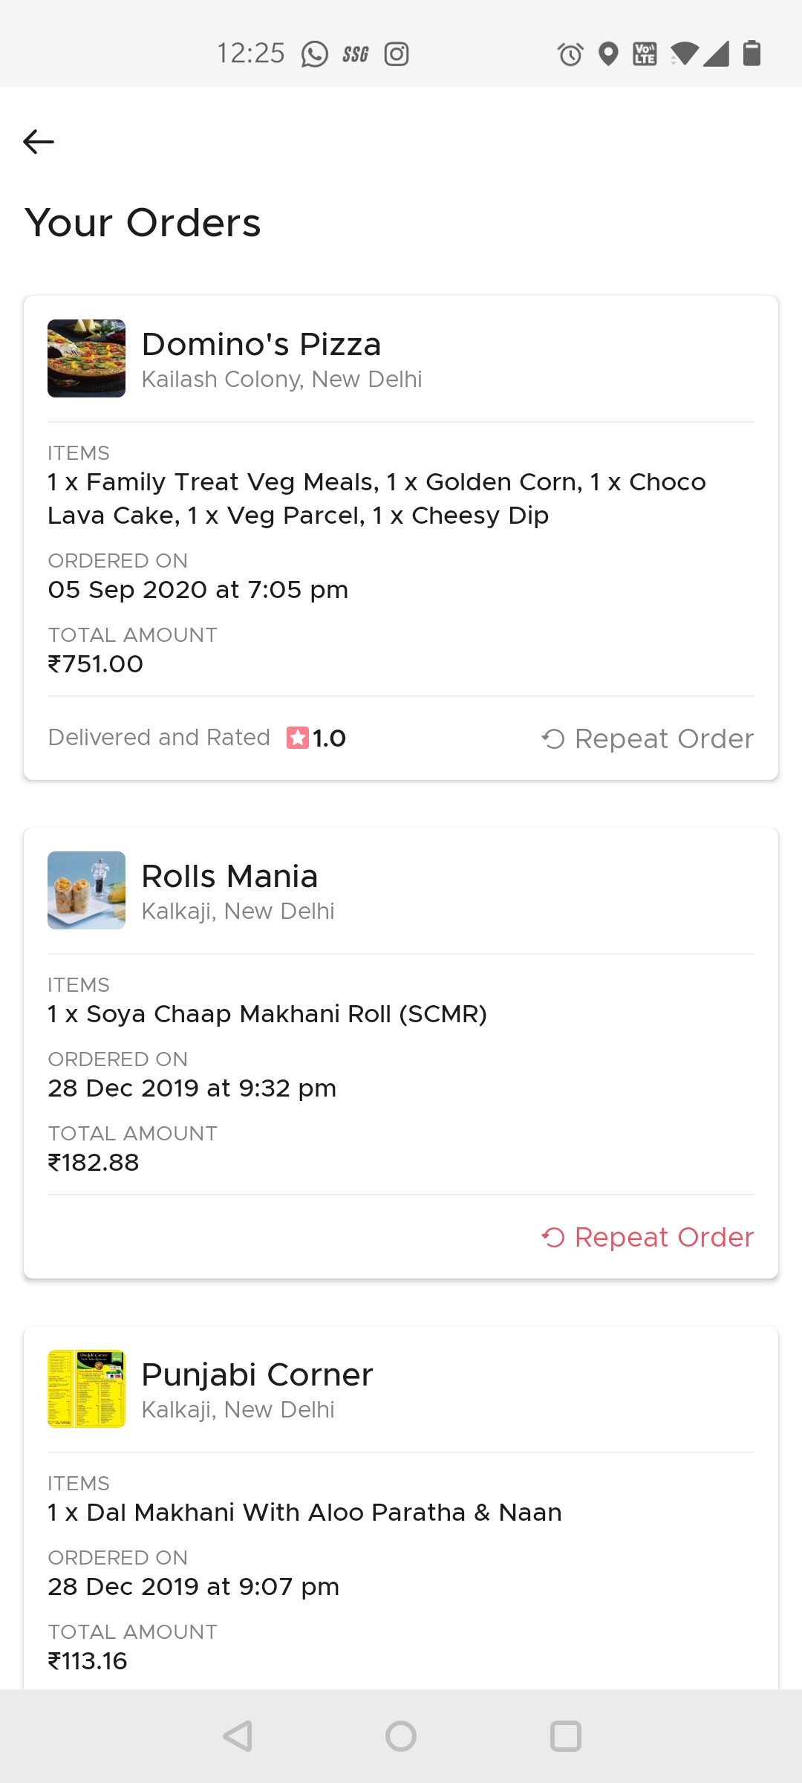Open the Domino's Pizza restaurant name
Viewport: 802px width, 1783px height.
[261, 345]
